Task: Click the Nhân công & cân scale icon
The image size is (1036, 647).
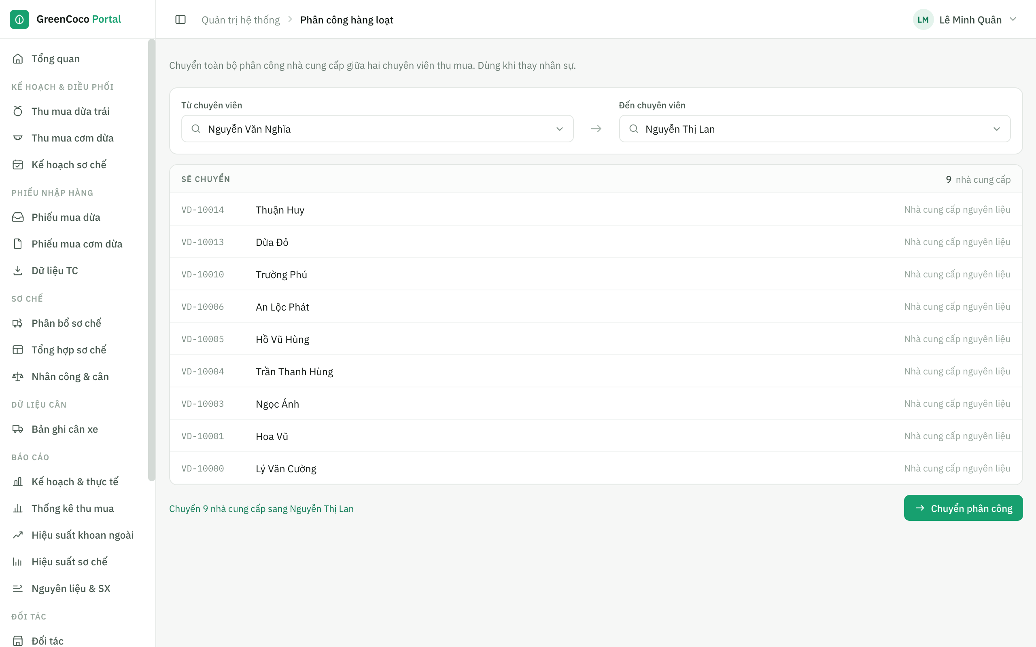Action: pyautogui.click(x=17, y=376)
